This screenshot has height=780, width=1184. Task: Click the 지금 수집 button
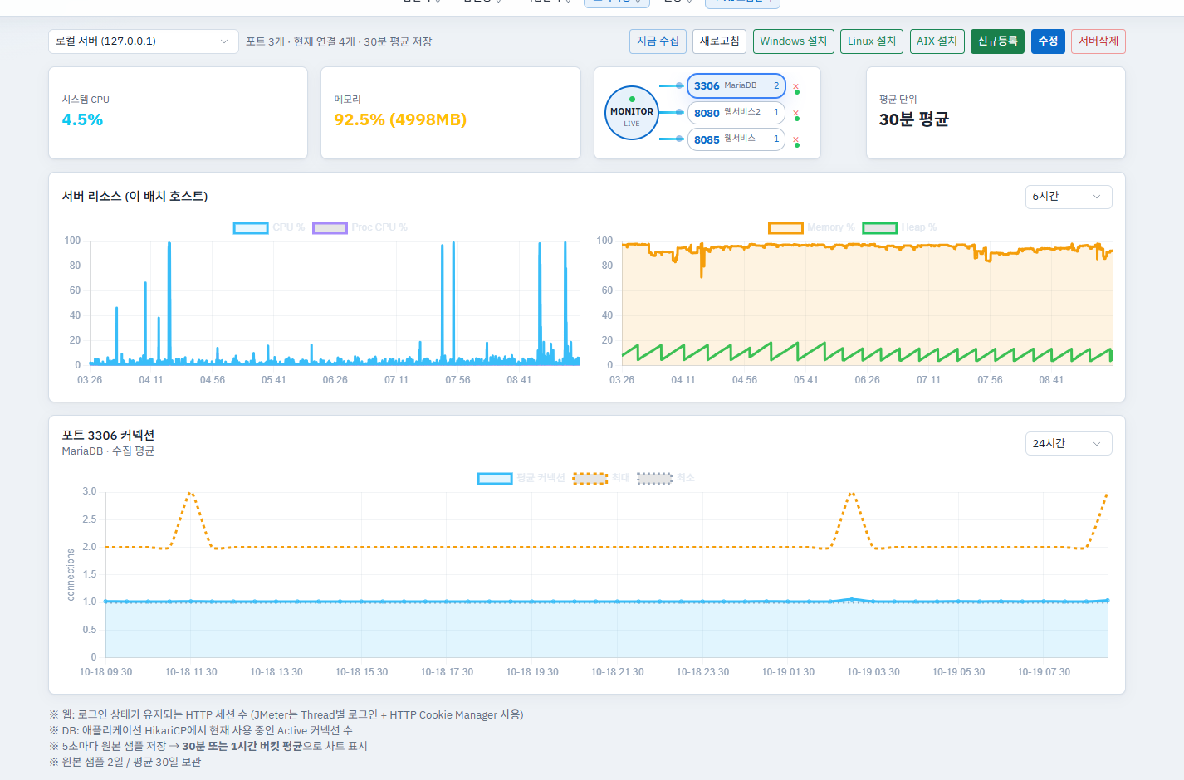point(658,41)
